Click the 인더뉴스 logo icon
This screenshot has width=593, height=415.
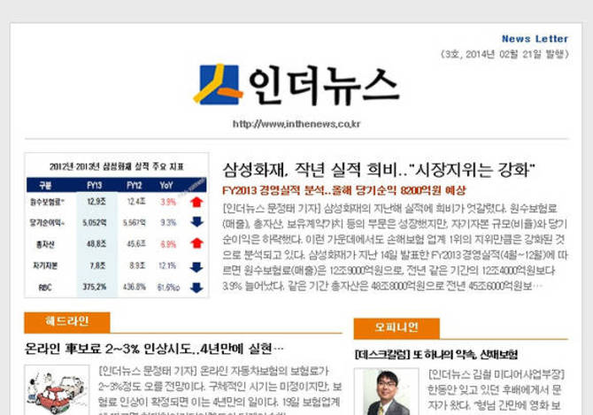click(x=219, y=84)
